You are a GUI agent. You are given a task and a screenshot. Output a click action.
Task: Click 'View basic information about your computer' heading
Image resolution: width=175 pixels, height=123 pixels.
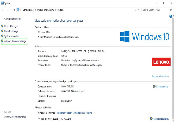tap(59, 21)
